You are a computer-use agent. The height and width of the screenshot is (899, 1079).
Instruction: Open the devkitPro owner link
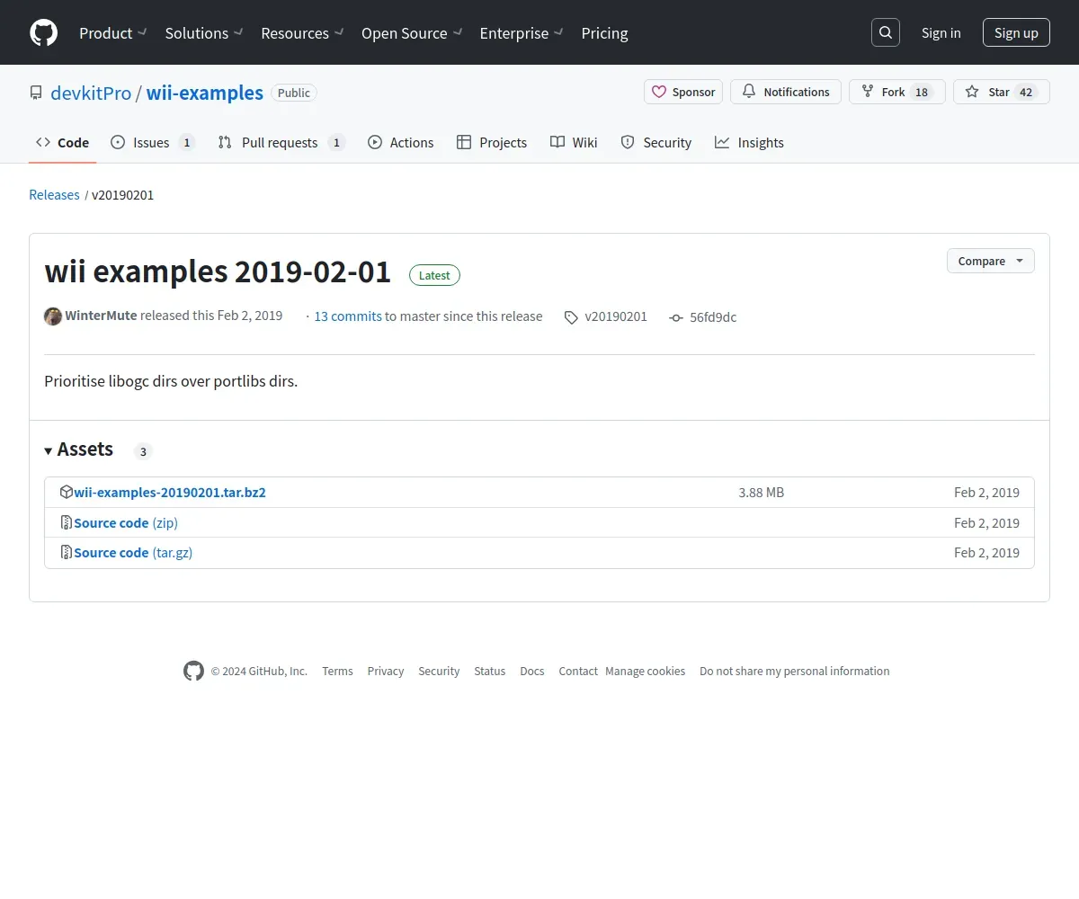tap(91, 93)
